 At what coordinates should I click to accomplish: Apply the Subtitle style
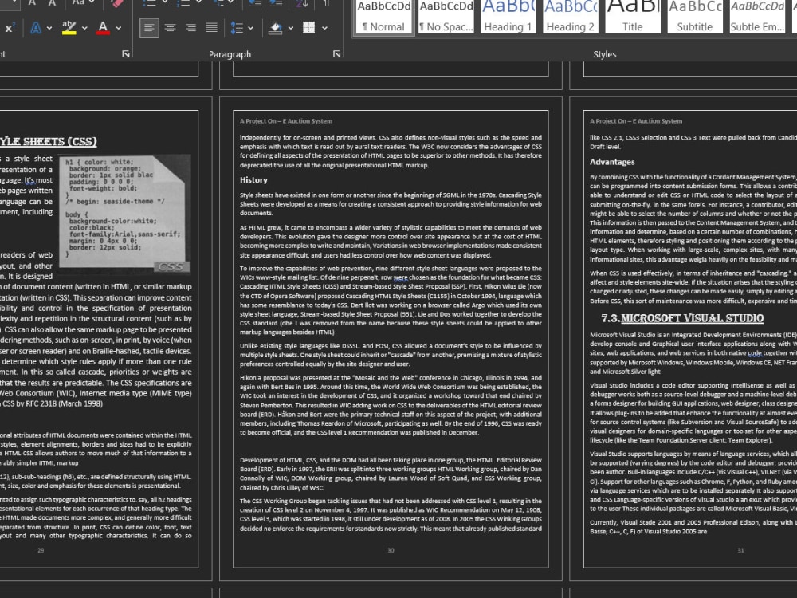coord(694,17)
